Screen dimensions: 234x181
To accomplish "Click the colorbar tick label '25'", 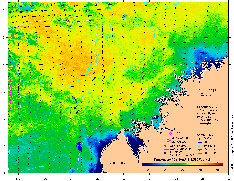I will (149, 170).
